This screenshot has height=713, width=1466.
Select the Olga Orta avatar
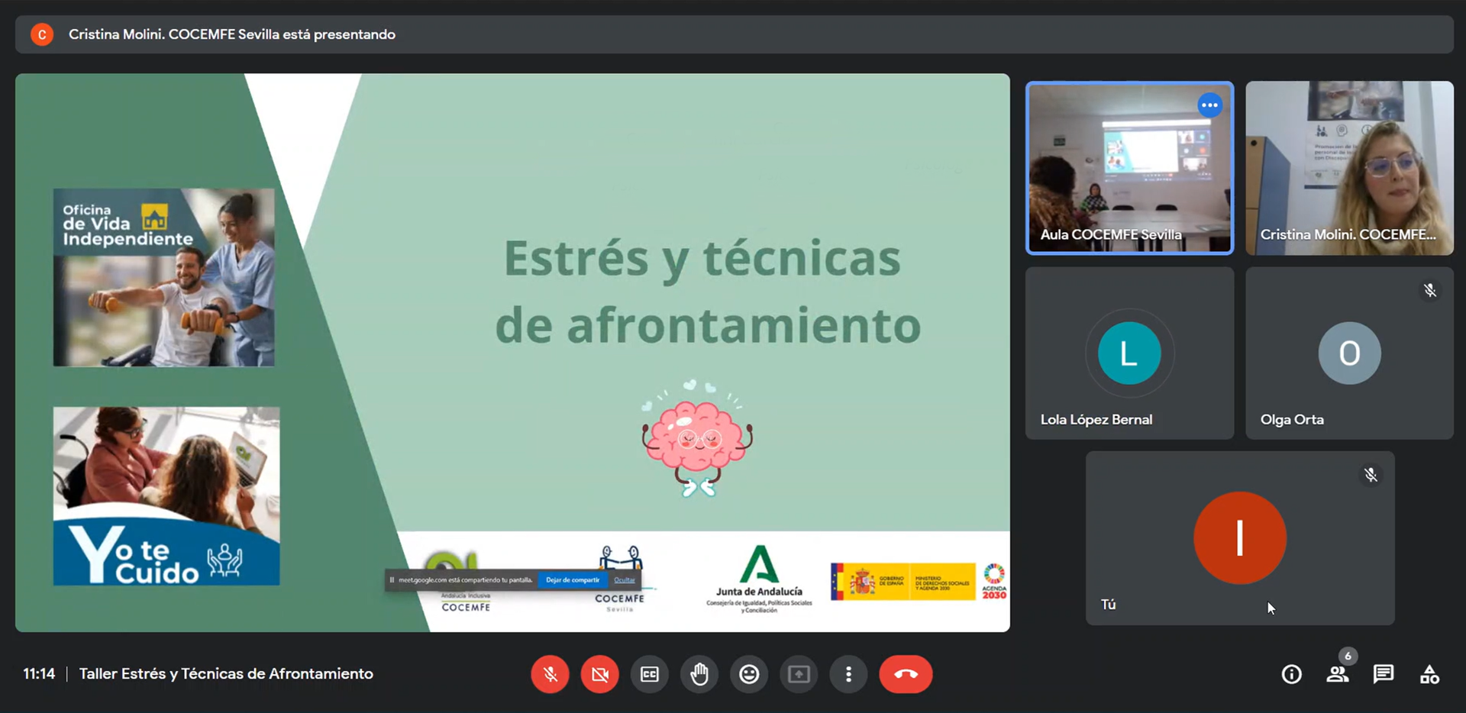click(x=1349, y=353)
